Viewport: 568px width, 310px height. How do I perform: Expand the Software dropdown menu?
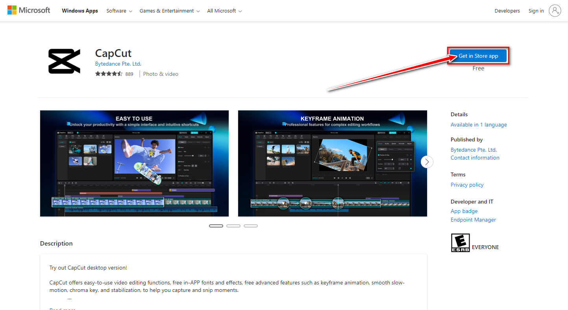(119, 11)
